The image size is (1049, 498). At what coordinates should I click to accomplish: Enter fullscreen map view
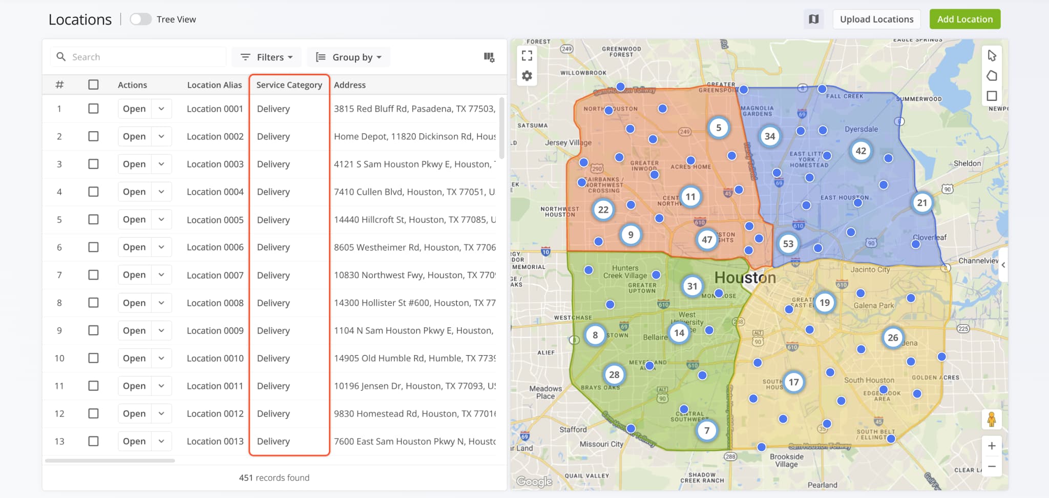coord(528,55)
